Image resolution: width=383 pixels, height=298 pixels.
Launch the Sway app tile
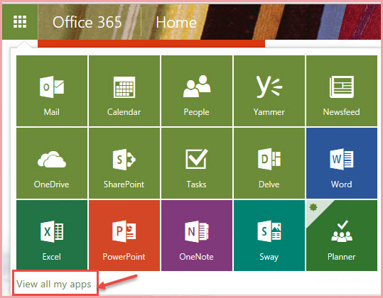coord(269,236)
